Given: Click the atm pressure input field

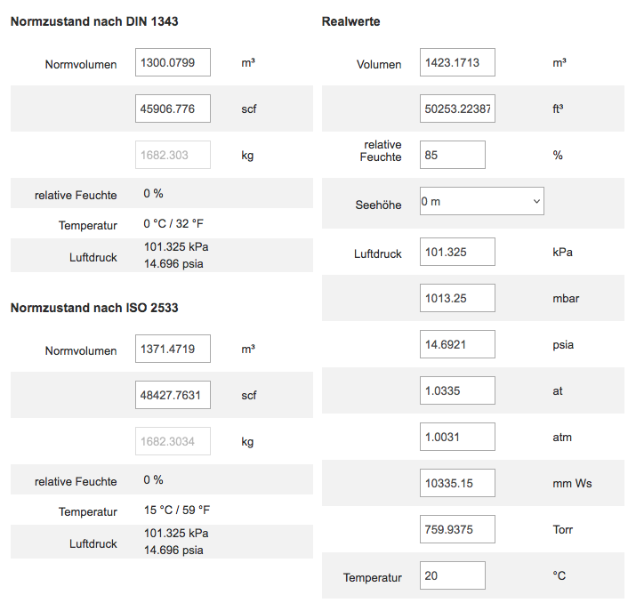Looking at the screenshot, I should pyautogui.click(x=457, y=437).
